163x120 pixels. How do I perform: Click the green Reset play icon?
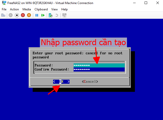43,15
